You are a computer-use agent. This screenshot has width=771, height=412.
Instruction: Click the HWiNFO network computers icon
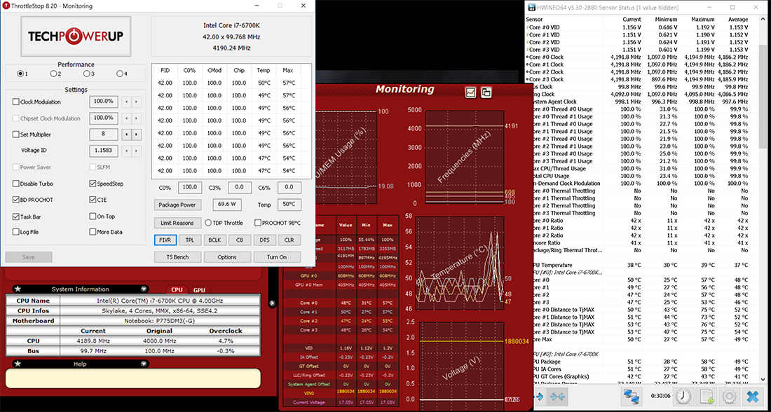pos(633,396)
